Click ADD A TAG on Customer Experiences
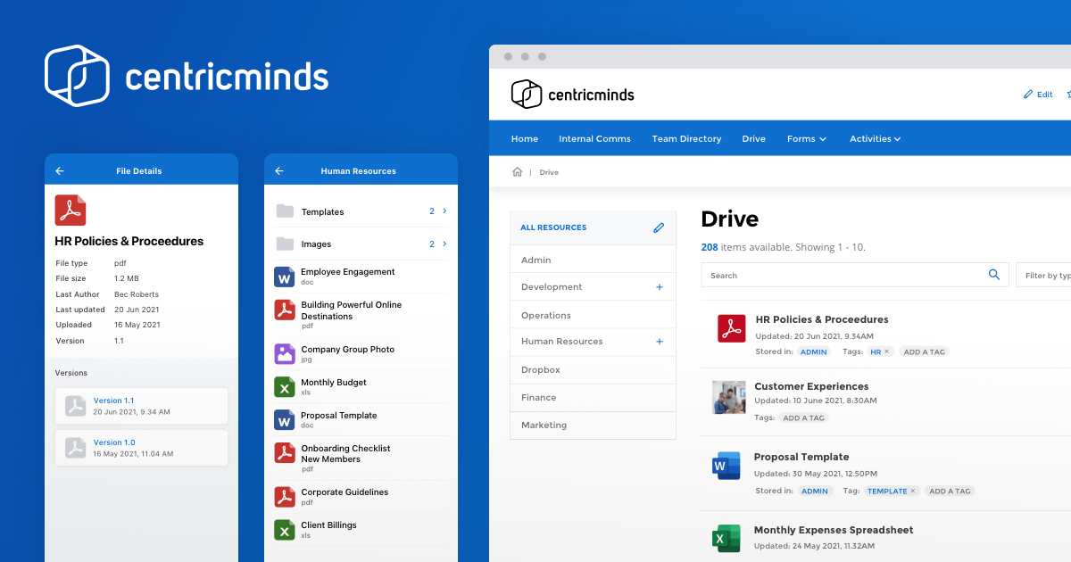 tap(803, 417)
